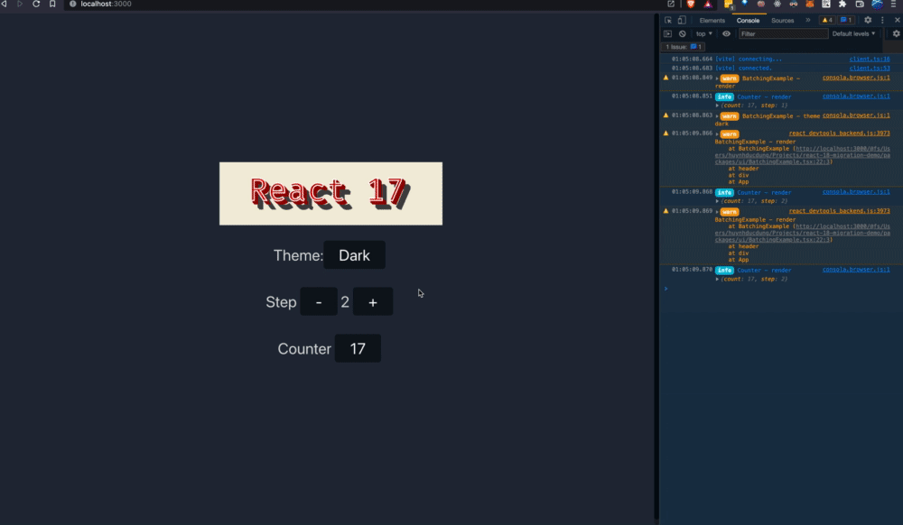Open console settings gear next to Default levels

[896, 34]
